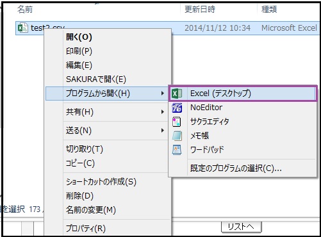Choose SAKURAで開く(E)
Screen dimensions: 321x237
click(x=107, y=79)
